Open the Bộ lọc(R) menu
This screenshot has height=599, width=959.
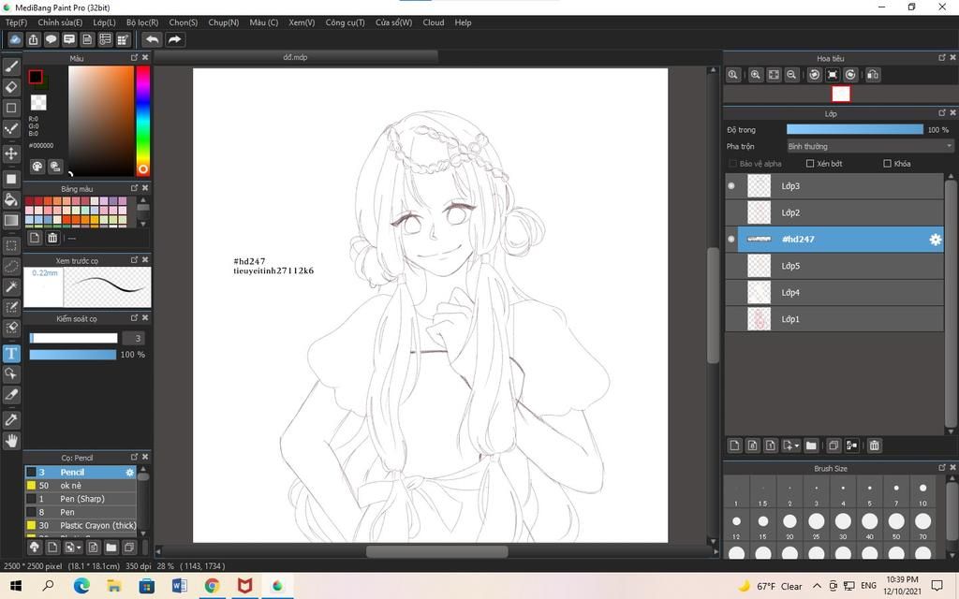142,22
